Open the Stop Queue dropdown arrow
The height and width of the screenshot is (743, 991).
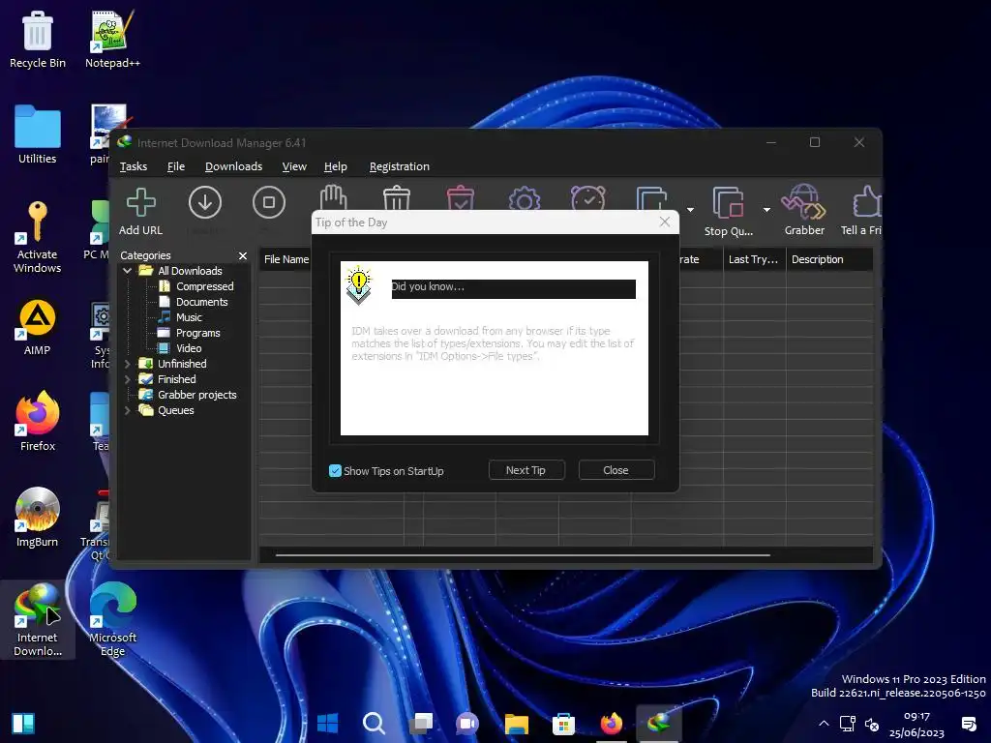[x=766, y=210]
